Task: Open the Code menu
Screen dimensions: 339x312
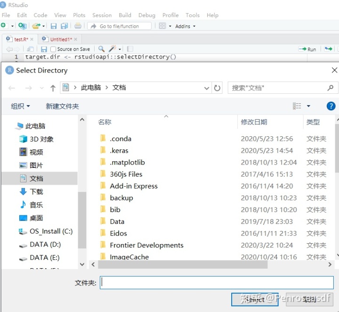Action: pos(40,15)
